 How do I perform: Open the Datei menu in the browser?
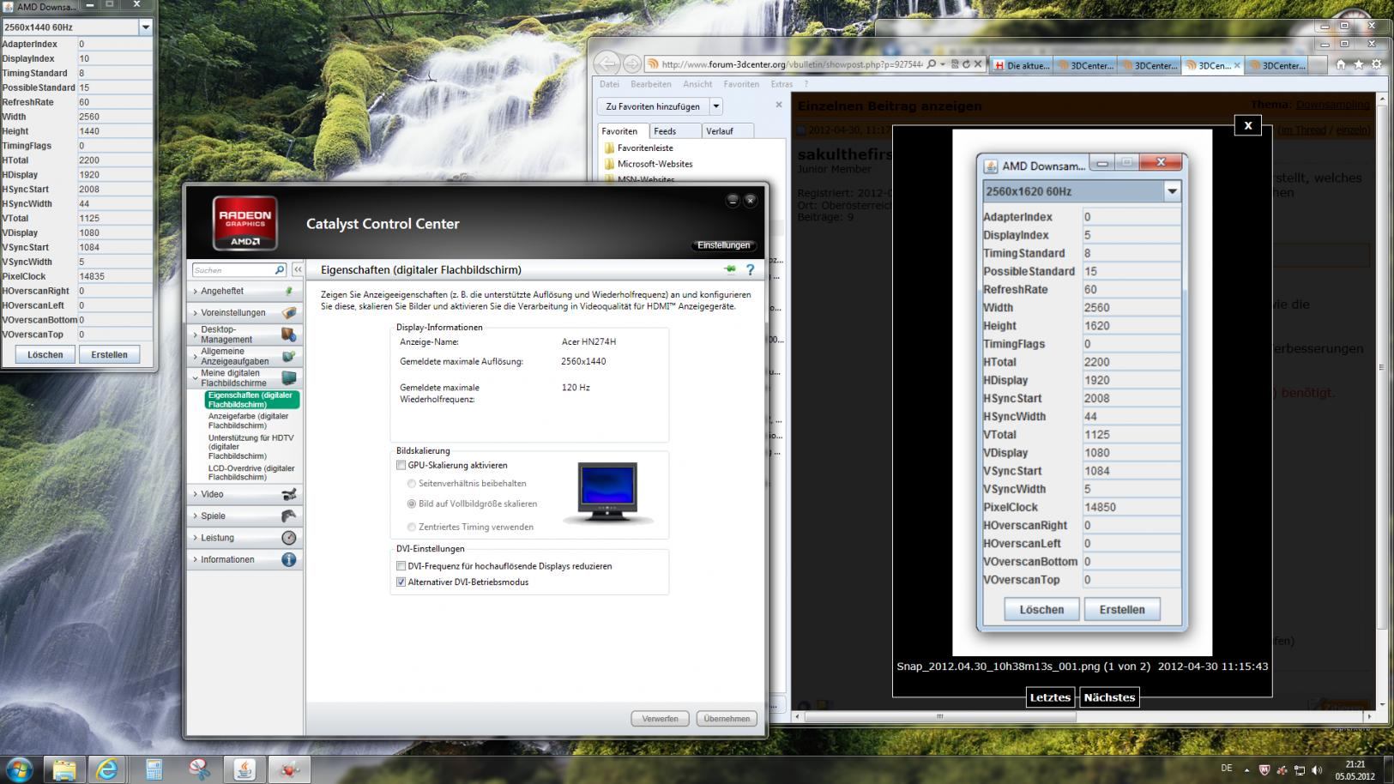point(609,84)
